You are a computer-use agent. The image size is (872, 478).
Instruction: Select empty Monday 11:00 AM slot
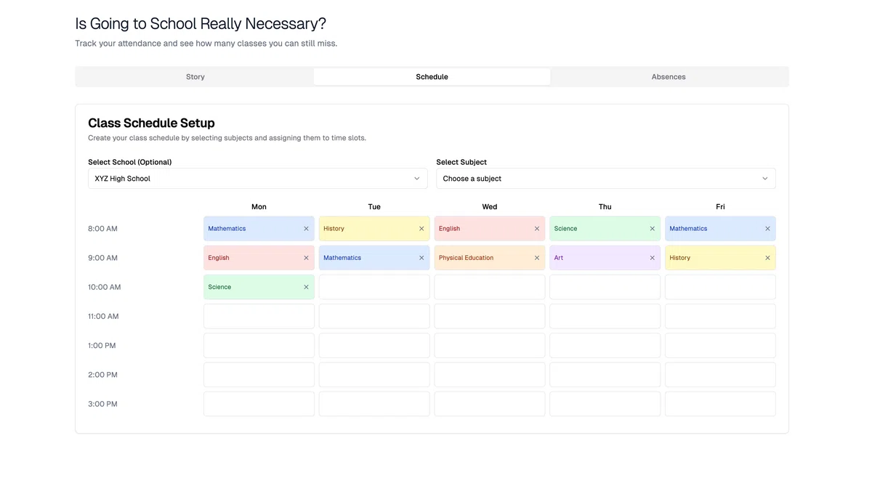point(259,317)
